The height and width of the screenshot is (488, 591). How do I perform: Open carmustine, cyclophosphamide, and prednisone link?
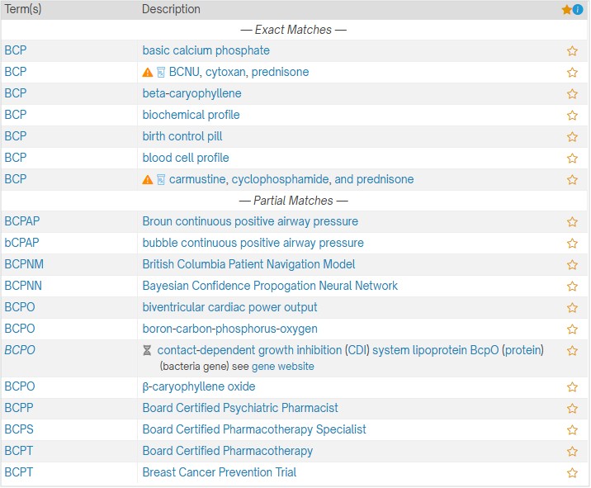click(291, 179)
